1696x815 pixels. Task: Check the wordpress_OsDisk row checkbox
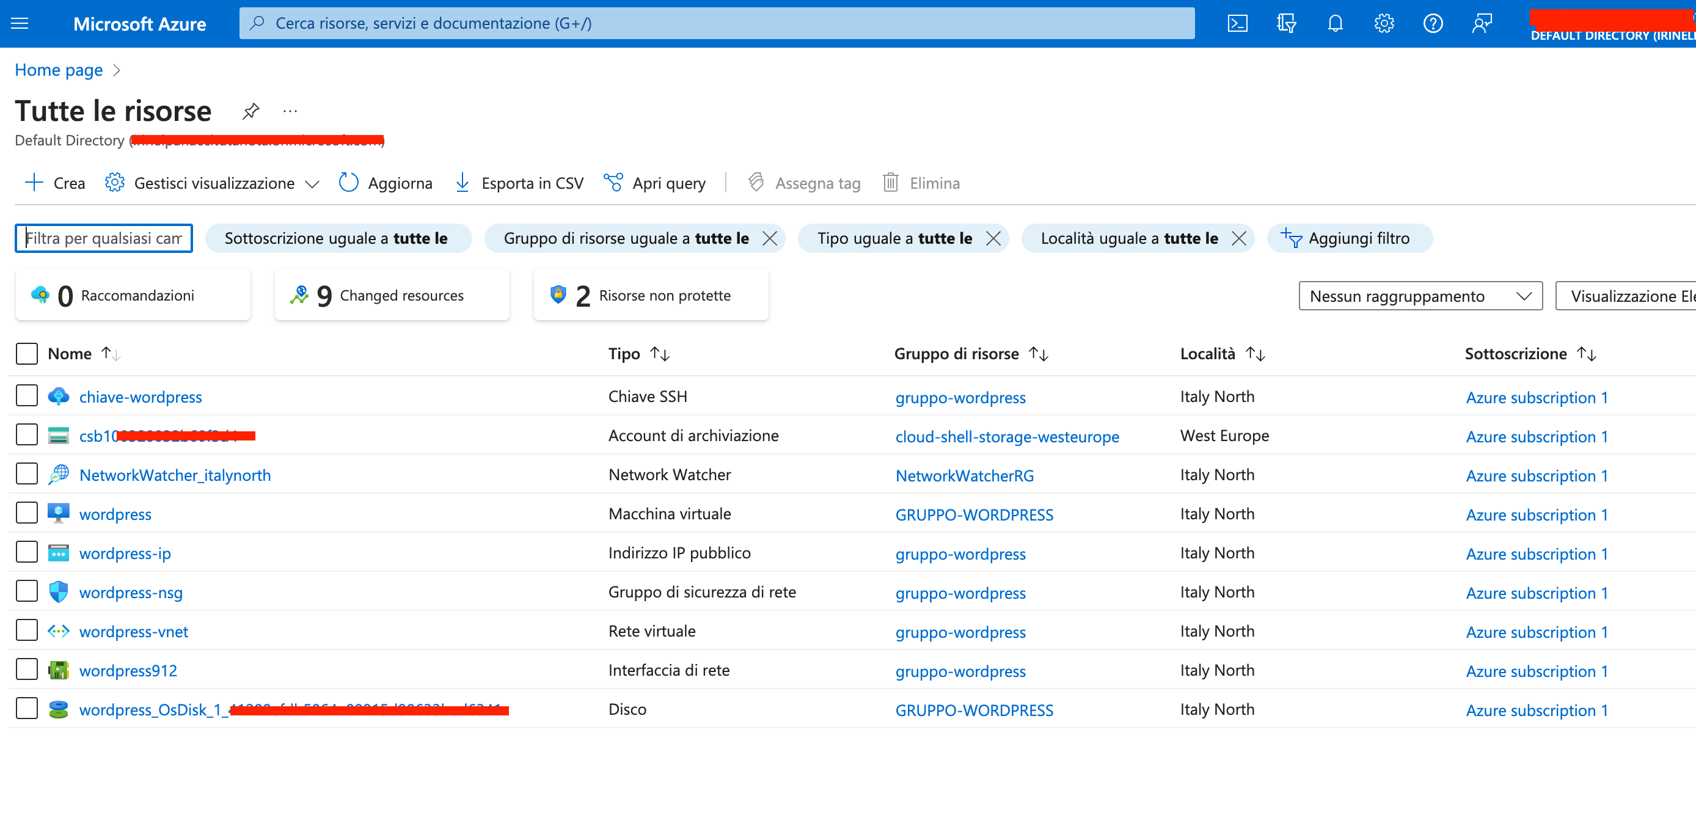27,709
